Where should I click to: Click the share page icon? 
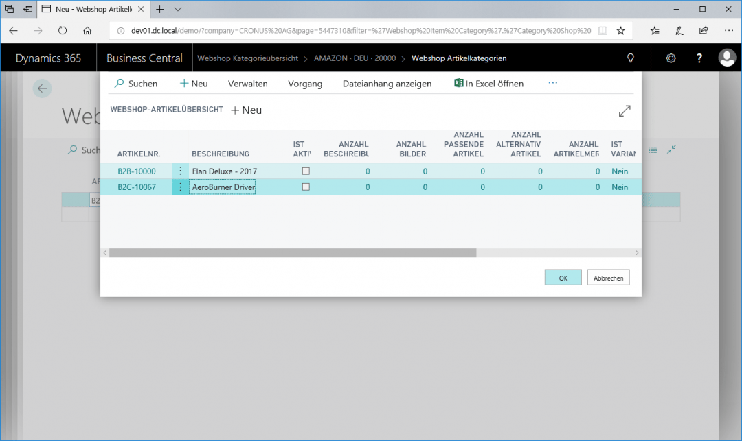pyautogui.click(x=704, y=31)
